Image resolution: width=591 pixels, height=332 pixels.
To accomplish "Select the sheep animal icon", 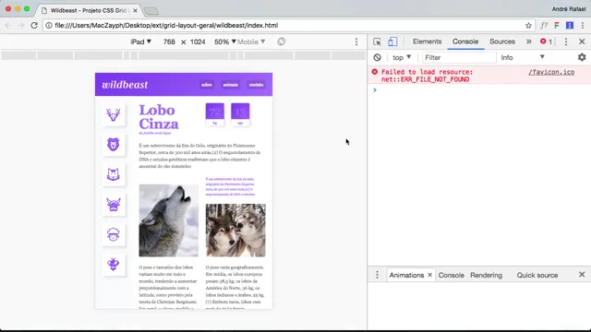I will pyautogui.click(x=113, y=234).
